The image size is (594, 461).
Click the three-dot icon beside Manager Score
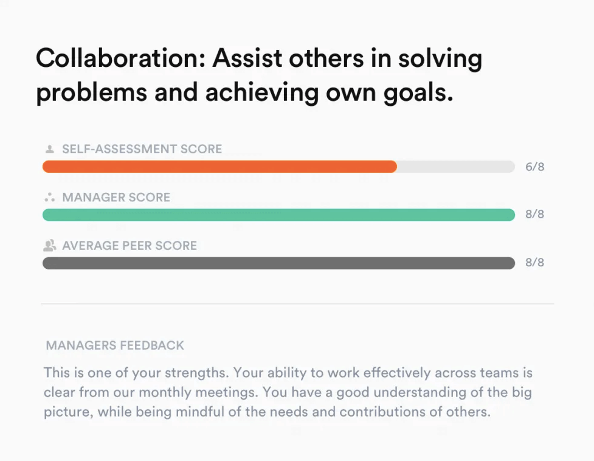[x=50, y=198]
